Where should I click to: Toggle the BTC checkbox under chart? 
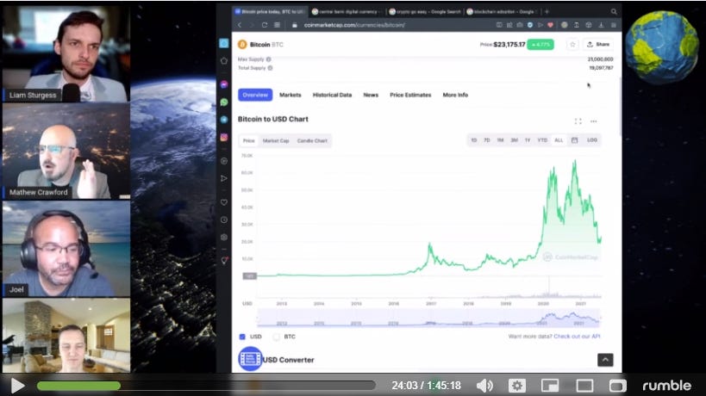click(277, 337)
